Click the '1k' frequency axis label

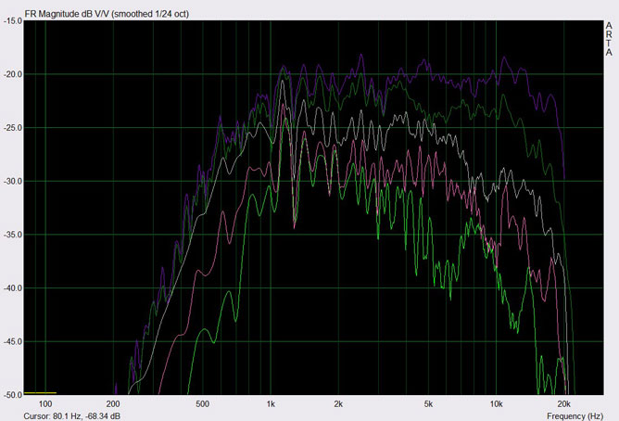[x=271, y=404]
